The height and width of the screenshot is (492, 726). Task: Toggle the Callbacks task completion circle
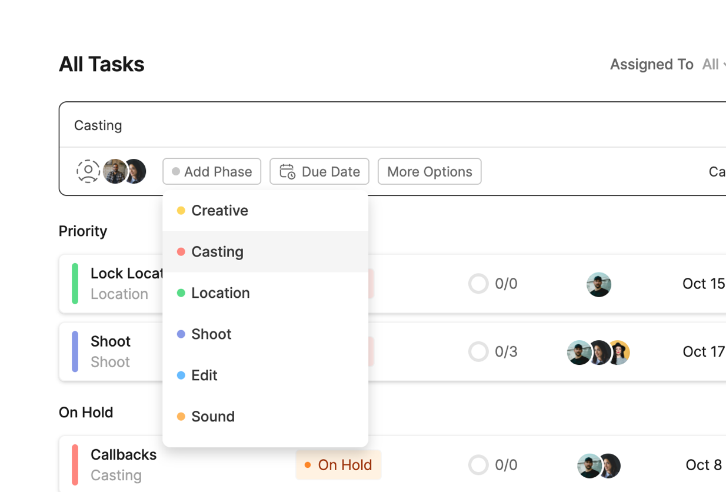(x=478, y=465)
